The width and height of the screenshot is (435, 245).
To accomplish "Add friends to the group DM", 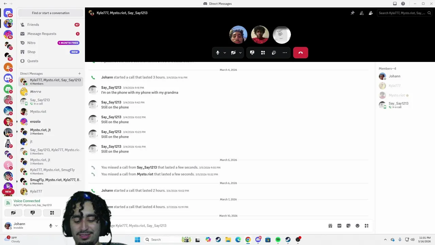I will 362,13.
